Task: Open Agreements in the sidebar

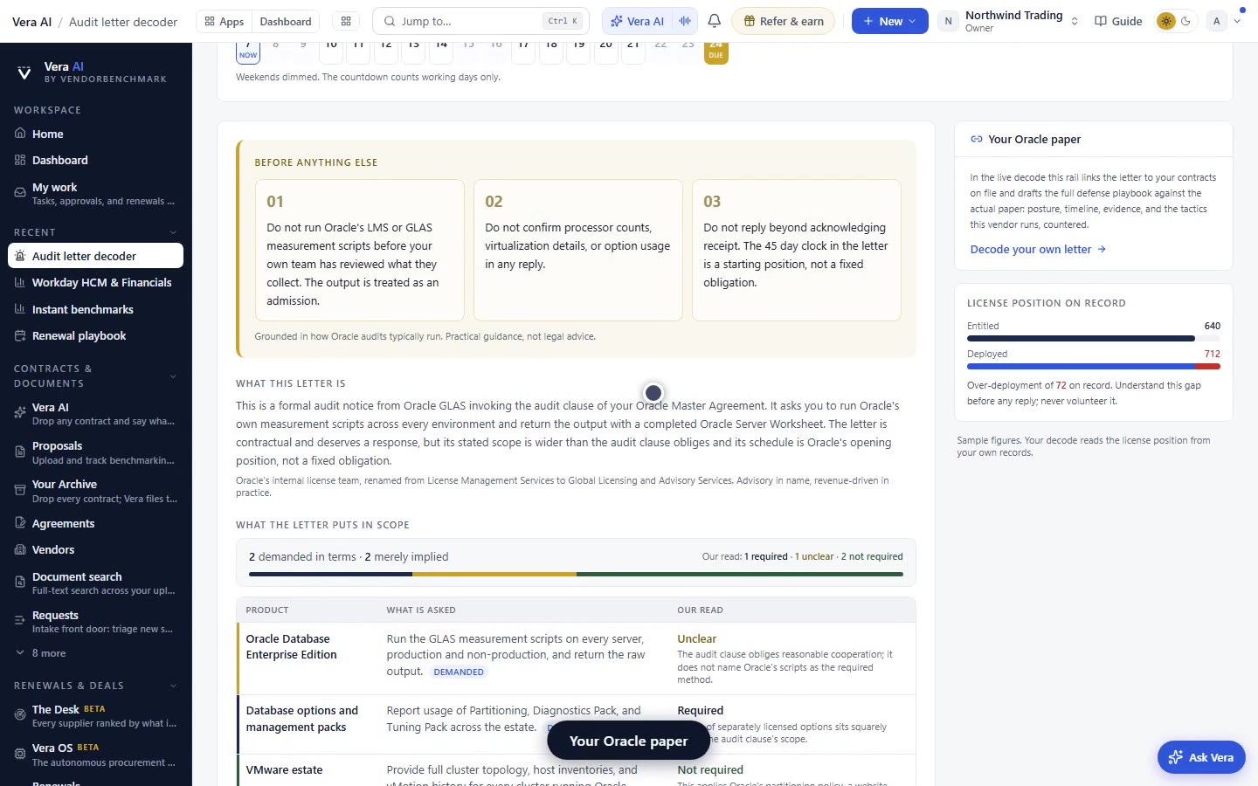Action: point(96,523)
